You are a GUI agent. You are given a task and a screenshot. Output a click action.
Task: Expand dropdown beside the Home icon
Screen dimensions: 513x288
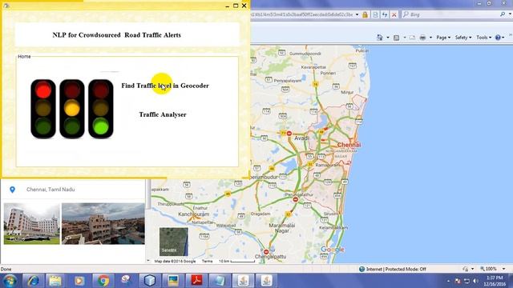(388, 38)
